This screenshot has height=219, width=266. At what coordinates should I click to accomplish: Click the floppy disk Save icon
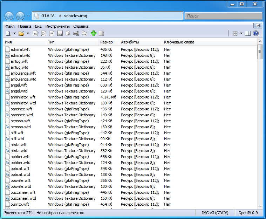(x=60, y=33)
